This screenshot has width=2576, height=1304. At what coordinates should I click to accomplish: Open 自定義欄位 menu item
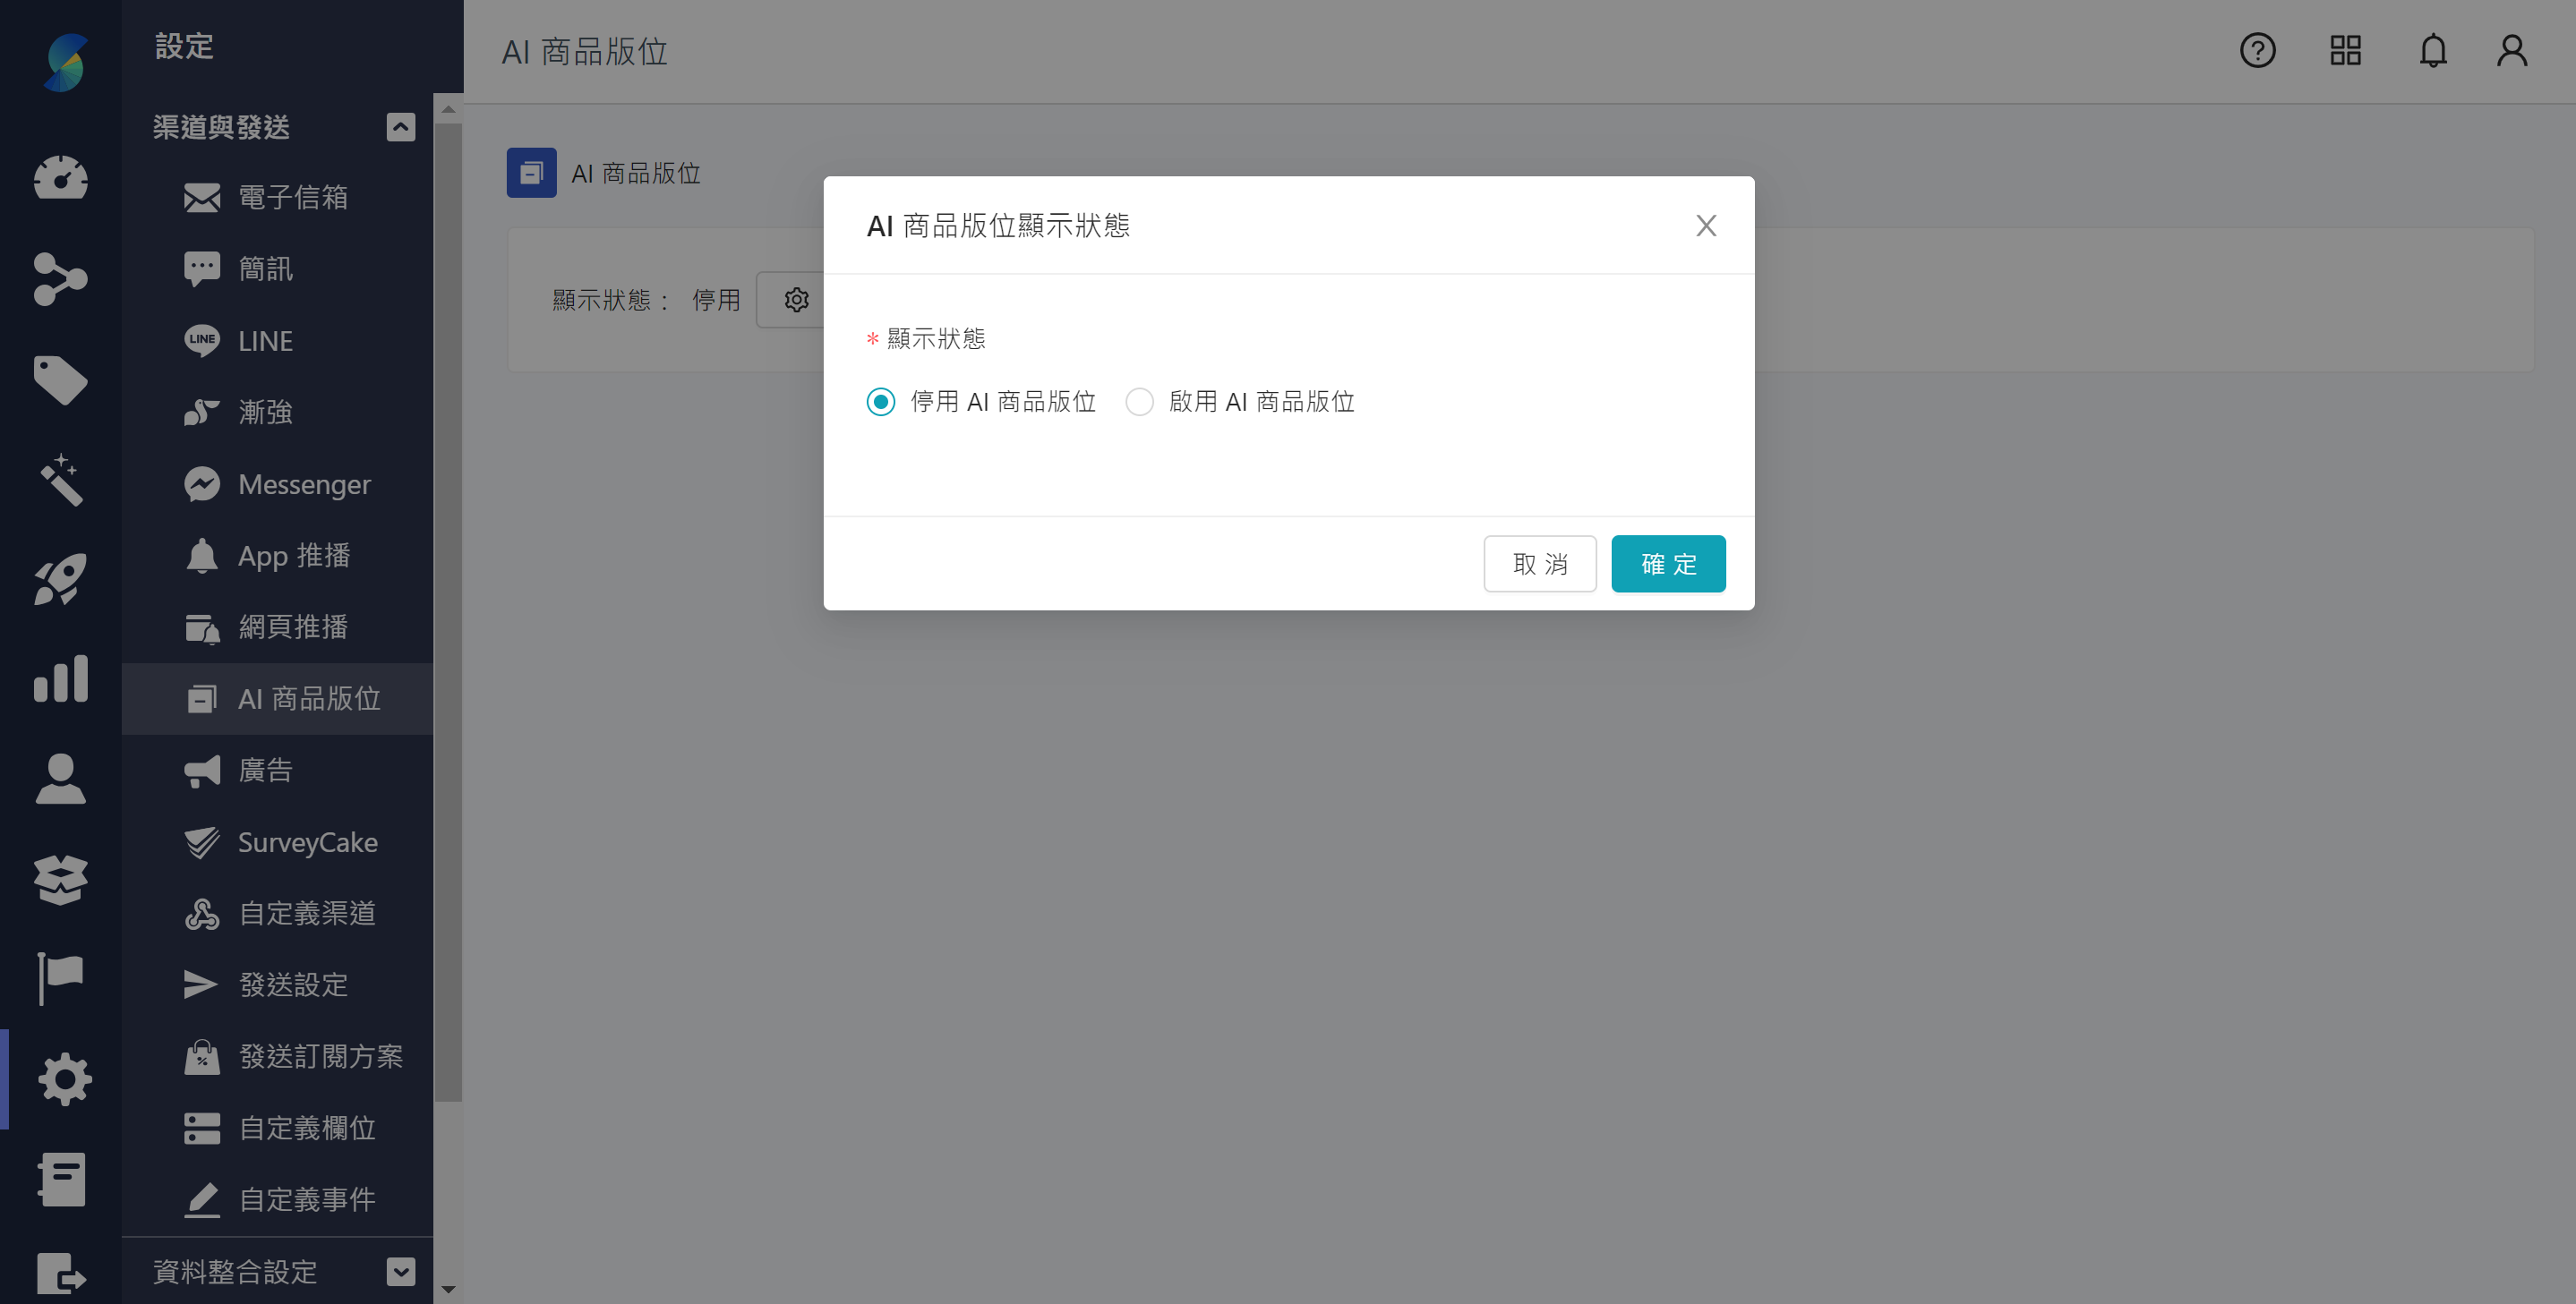click(278, 1129)
